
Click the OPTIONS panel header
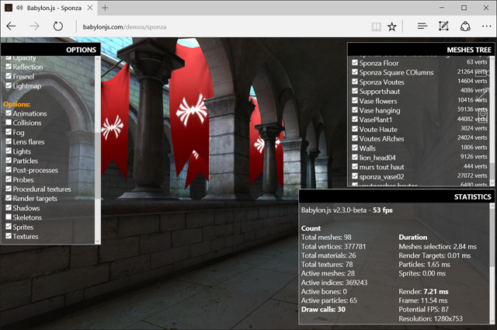[50, 50]
